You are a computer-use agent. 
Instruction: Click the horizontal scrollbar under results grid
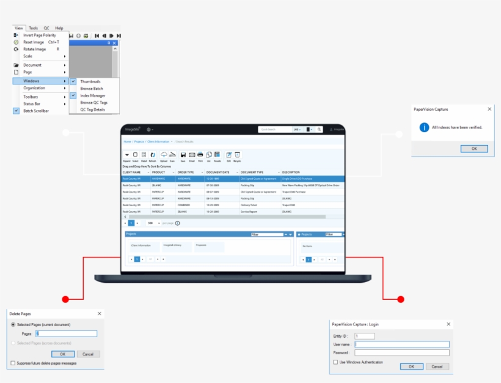point(227,217)
